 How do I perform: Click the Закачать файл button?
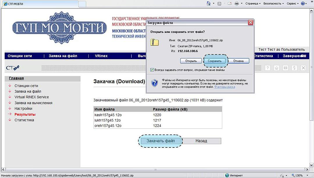[x=160, y=141]
